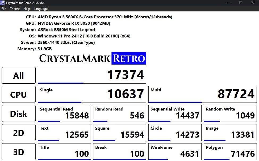Click the AMD Ryzen 5 5600X CPU text
Image resolution: width=259 pixels, height=161 pixels.
(105, 17)
